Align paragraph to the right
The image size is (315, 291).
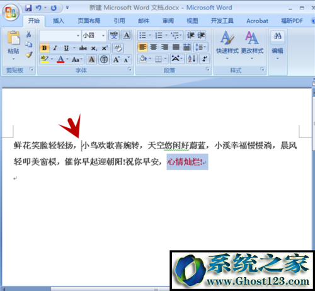coord(164,47)
